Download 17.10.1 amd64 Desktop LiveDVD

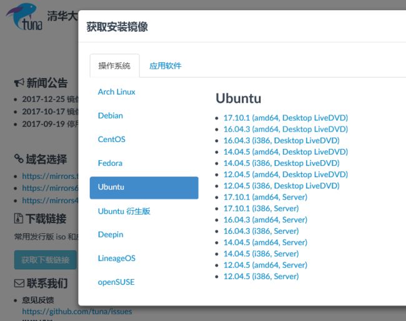(x=285, y=118)
